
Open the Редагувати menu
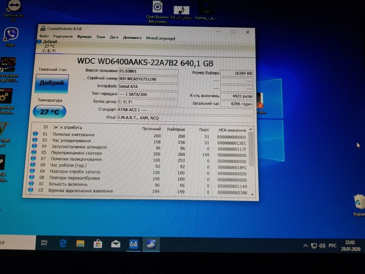coord(63,36)
